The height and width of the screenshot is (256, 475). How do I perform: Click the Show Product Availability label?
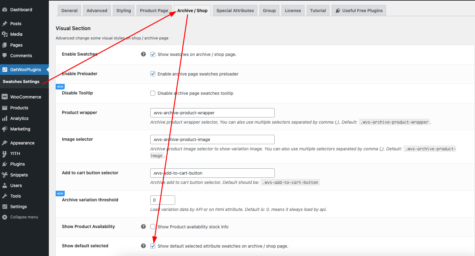[88, 226]
